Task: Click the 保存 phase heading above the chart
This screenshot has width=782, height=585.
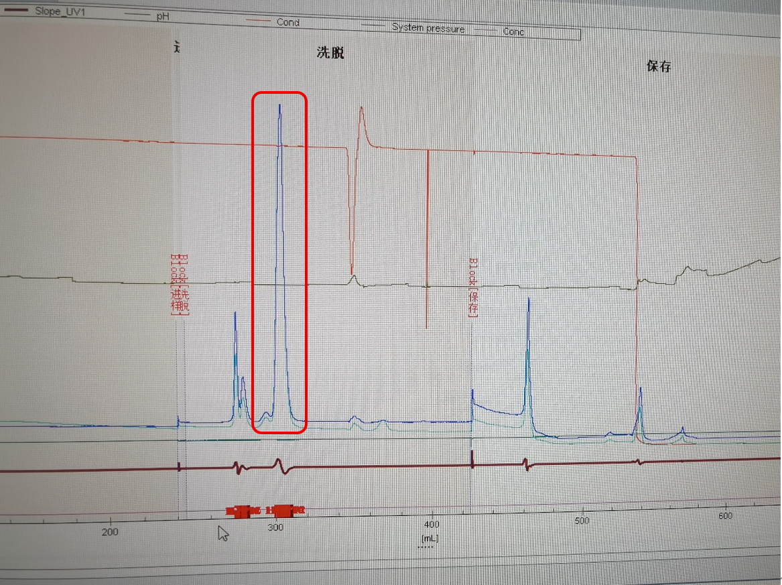Action: point(658,66)
